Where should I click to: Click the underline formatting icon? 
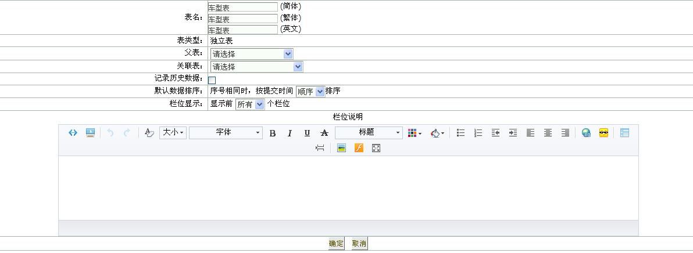point(307,133)
